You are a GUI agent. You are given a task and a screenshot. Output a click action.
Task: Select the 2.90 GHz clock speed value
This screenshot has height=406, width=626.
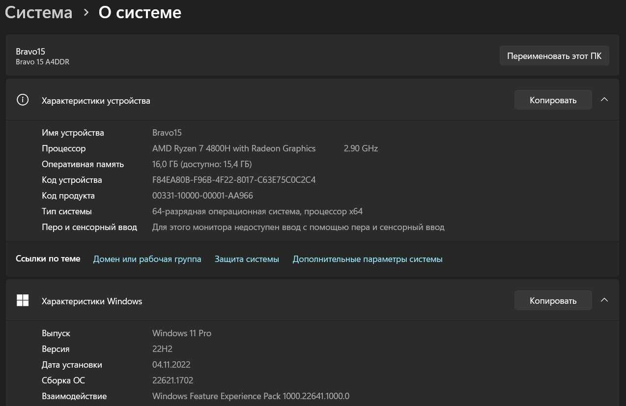pos(361,148)
